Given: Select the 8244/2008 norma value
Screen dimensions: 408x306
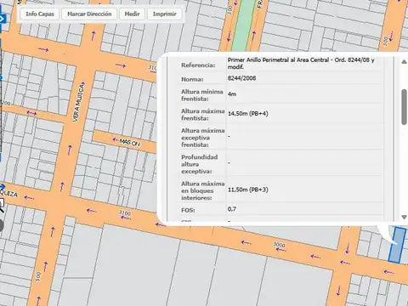Looking at the screenshot, I should tap(241, 78).
